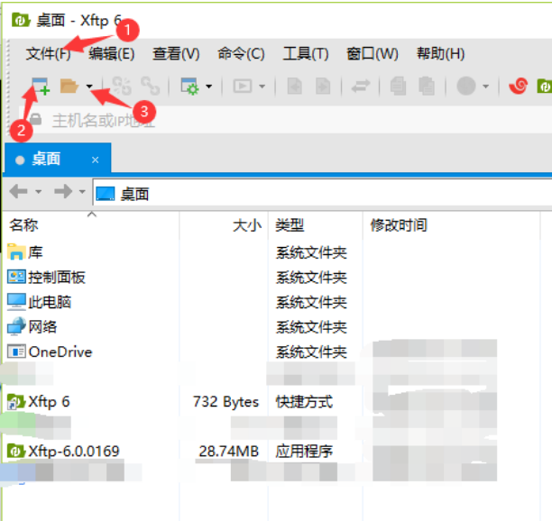Click the globe toolbar icon
This screenshot has height=521, width=552.
click(466, 87)
